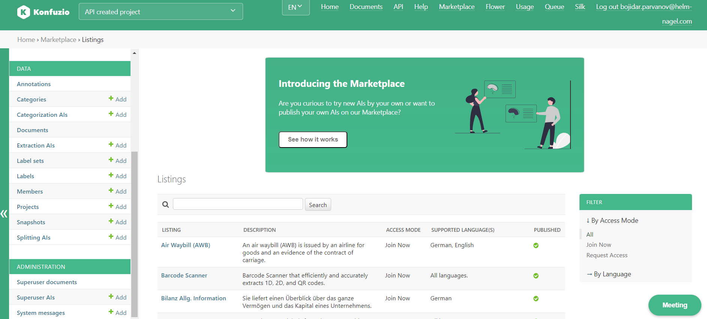The image size is (707, 319).
Task: Open Silk in top navigation
Action: [580, 7]
